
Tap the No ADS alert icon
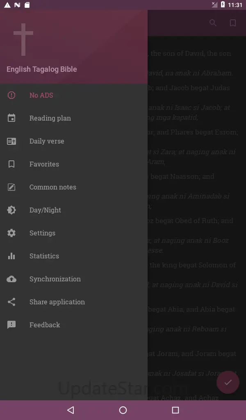click(11, 95)
